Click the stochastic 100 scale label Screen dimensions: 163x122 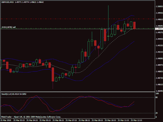pyautogui.click(x=157, y=93)
